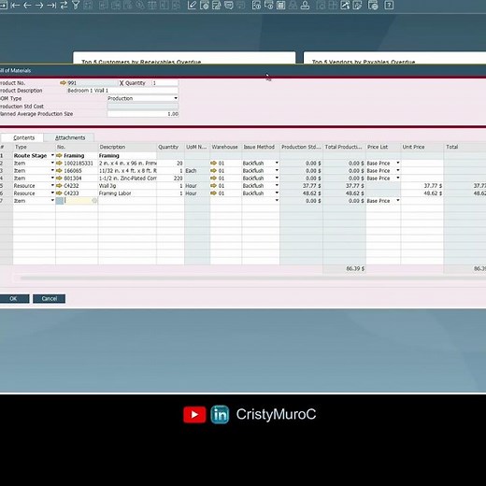Open Issue Method dropdown in empty row 7
486x486 pixels.
click(277, 200)
